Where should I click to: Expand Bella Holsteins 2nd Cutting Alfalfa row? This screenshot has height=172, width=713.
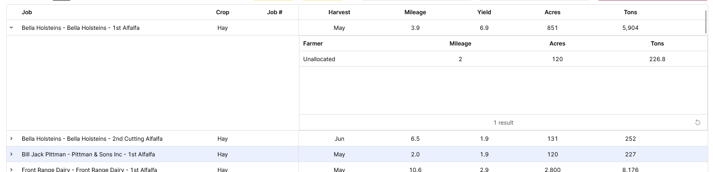point(11,139)
